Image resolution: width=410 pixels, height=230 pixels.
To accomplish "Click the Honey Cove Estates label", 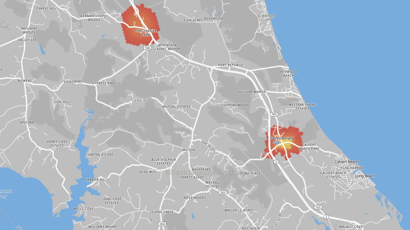I will pos(57,144).
